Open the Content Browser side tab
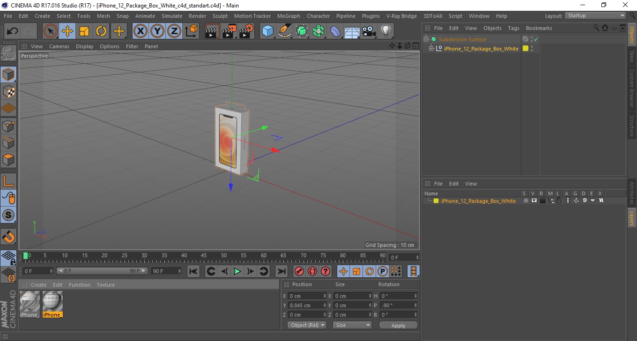Image resolution: width=637 pixels, height=341 pixels. [x=632, y=88]
